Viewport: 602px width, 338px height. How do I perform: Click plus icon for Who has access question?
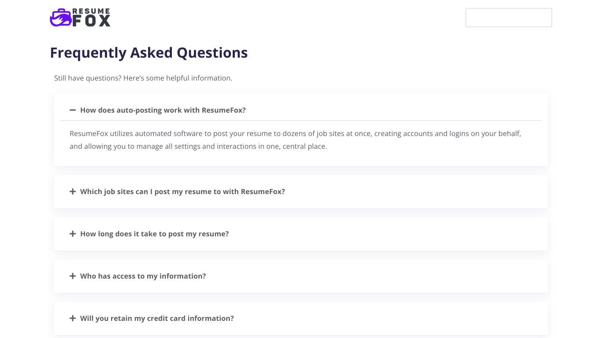[73, 276]
